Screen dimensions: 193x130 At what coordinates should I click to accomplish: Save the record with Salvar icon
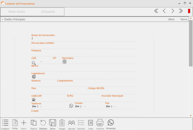tap(53, 123)
